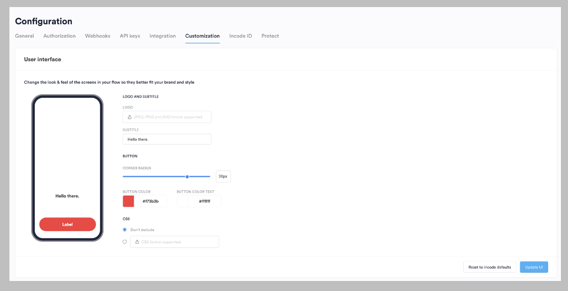Click the corner radius slider handle
Screen dimensions: 568x291
tap(187, 177)
